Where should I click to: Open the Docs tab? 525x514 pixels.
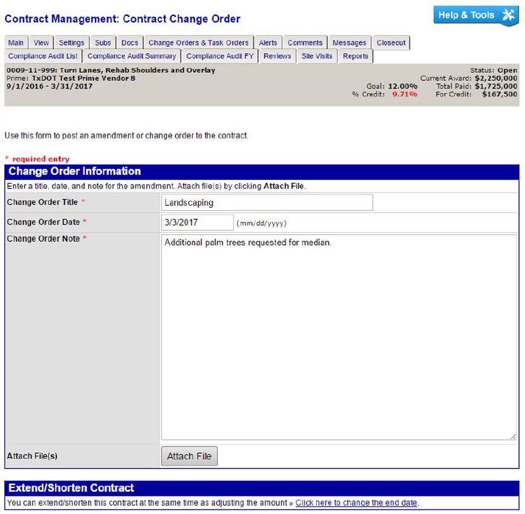click(x=130, y=43)
